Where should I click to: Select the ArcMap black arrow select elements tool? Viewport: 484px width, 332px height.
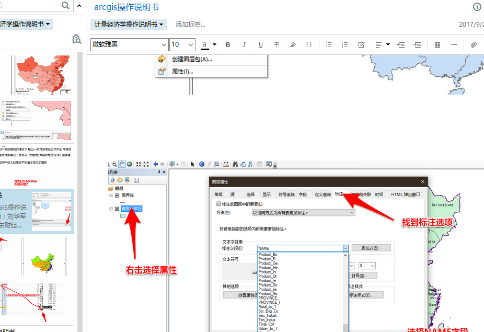point(193,164)
